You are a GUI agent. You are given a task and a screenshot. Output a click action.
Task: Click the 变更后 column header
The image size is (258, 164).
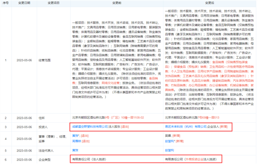pos(209,3)
